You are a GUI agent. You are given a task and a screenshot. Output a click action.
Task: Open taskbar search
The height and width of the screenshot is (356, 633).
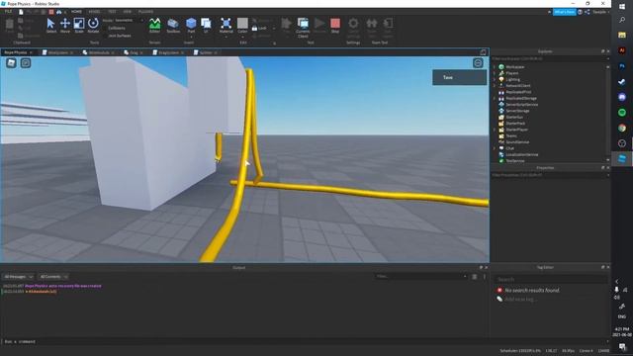622,20
